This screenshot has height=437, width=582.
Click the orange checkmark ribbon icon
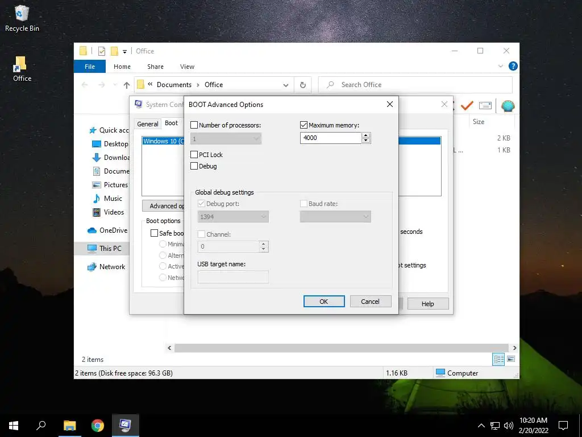click(467, 105)
